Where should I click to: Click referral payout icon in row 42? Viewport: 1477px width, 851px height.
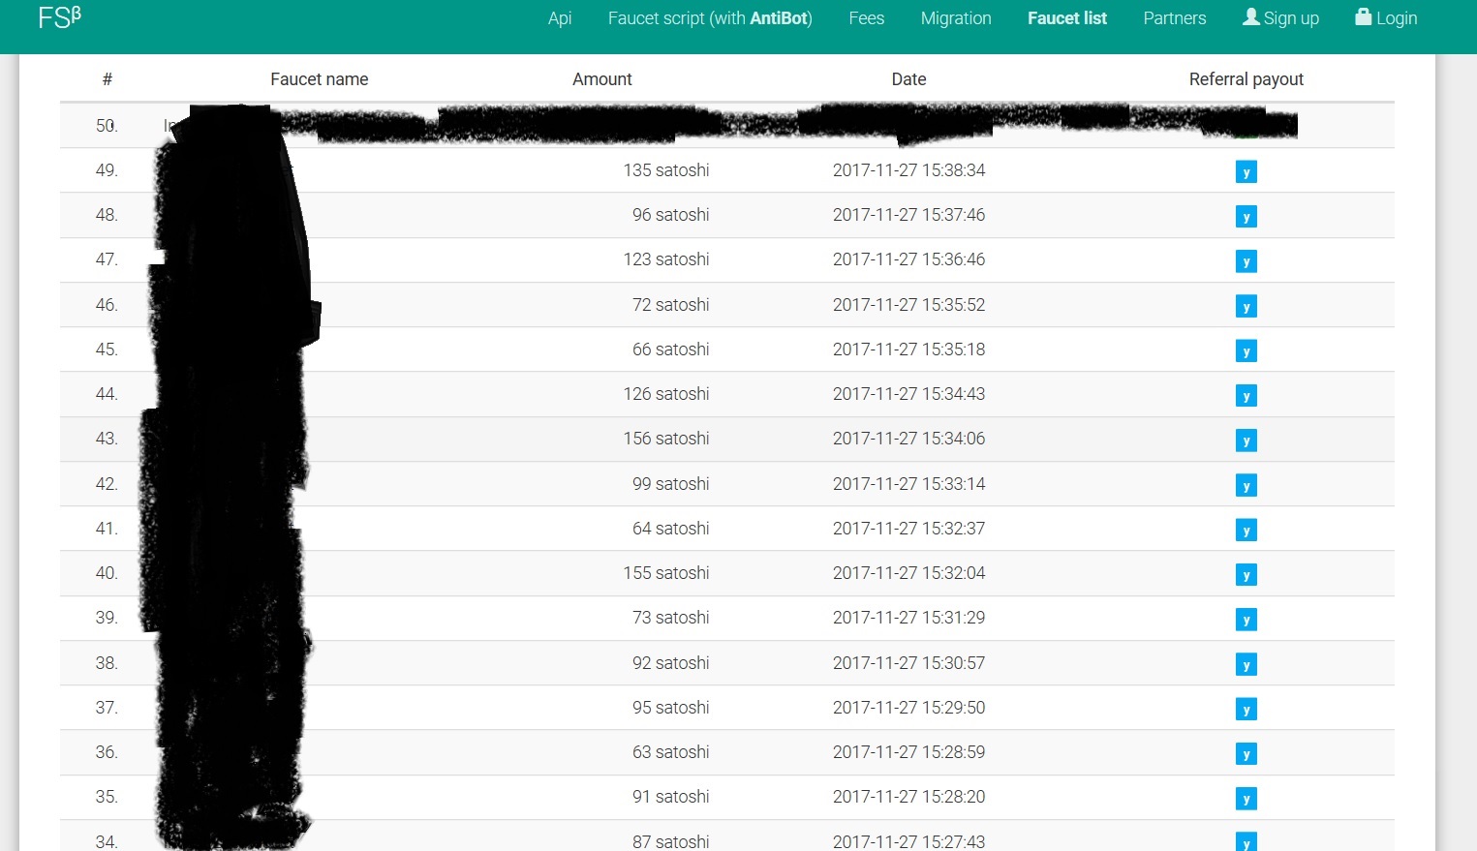coord(1246,486)
